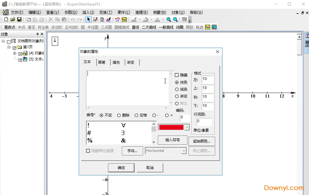The width and height of the screenshot is (309, 195).
Task: Click the Save floppy disk icon
Action: point(19,19)
